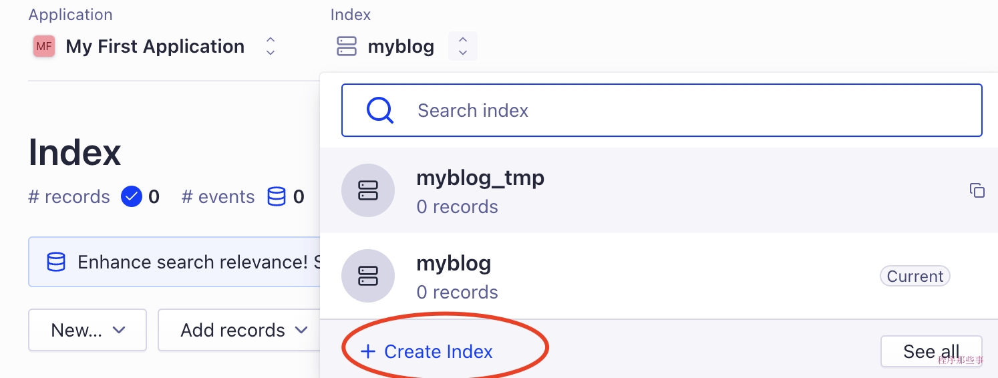The image size is (998, 378).
Task: Click the blue database events icon
Action: [276, 197]
